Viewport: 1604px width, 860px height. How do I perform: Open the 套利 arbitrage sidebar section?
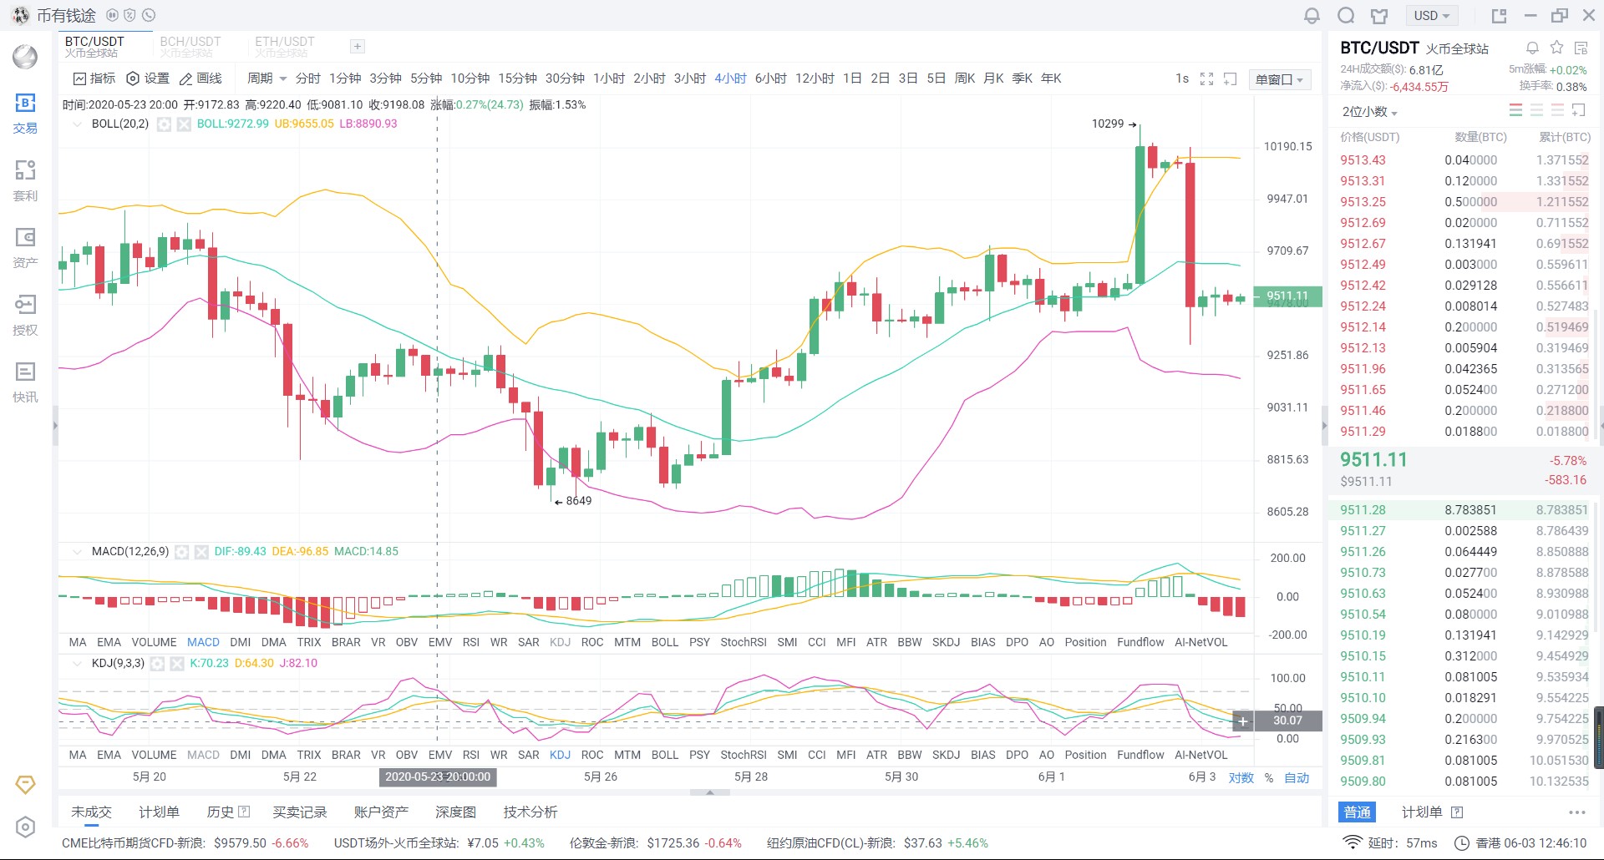point(25,180)
